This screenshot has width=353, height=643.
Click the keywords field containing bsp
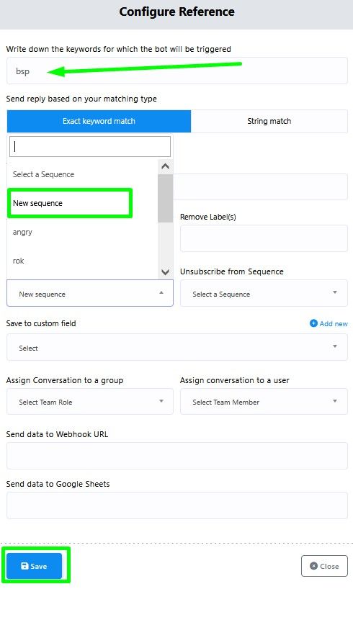pos(177,71)
